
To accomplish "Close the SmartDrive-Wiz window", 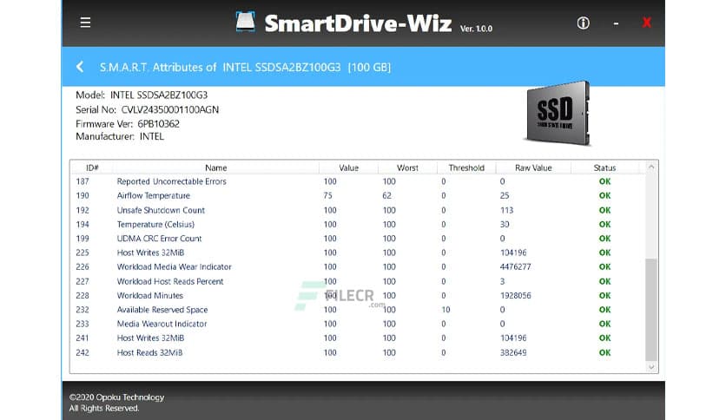I will click(x=646, y=23).
